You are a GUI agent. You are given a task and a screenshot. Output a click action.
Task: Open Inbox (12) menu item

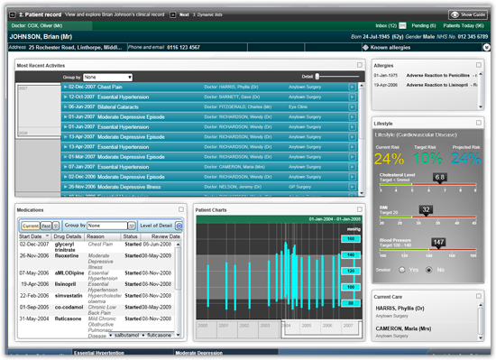(386, 25)
